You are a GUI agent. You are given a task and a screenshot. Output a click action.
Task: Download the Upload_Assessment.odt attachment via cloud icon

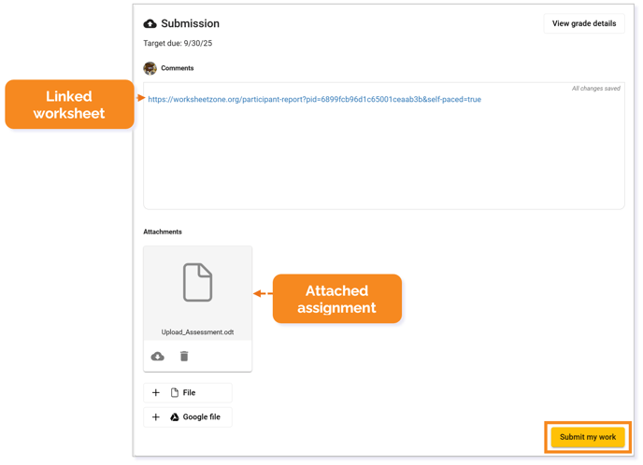157,357
